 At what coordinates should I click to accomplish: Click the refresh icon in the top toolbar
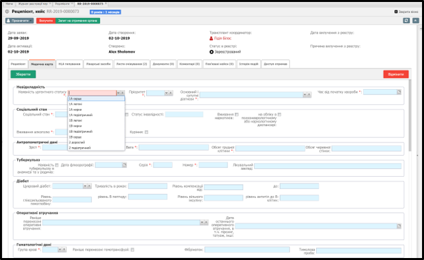pyautogui.click(x=406, y=20)
